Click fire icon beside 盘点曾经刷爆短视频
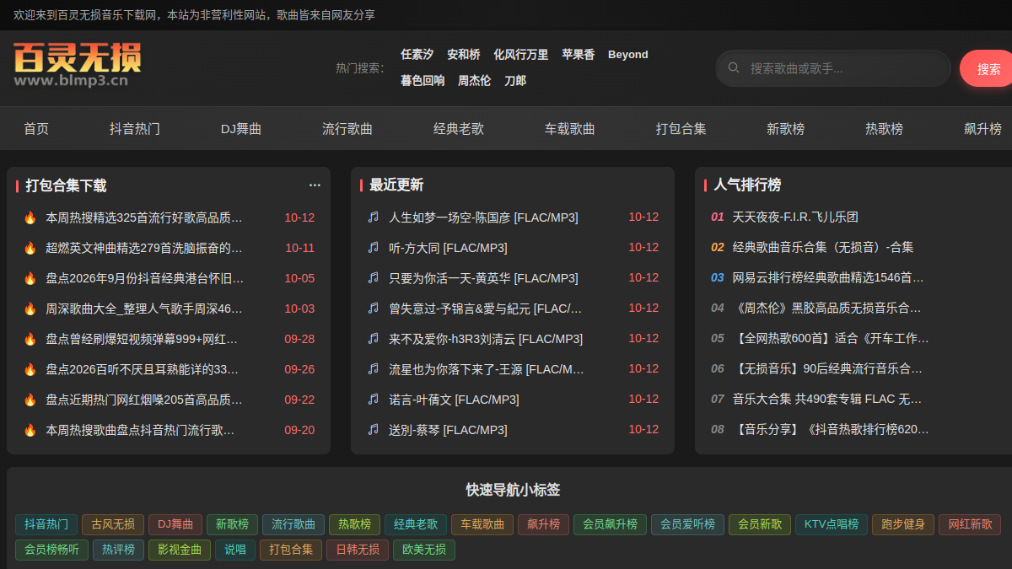 [x=30, y=339]
